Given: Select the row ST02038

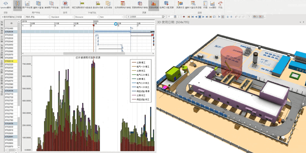Looking at the screenshot, I should coord(11,91).
